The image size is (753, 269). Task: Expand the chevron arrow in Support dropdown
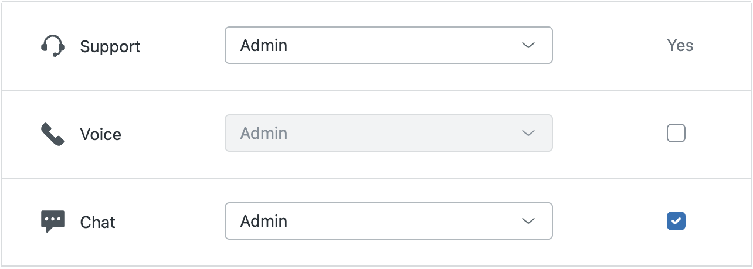pyautogui.click(x=528, y=45)
